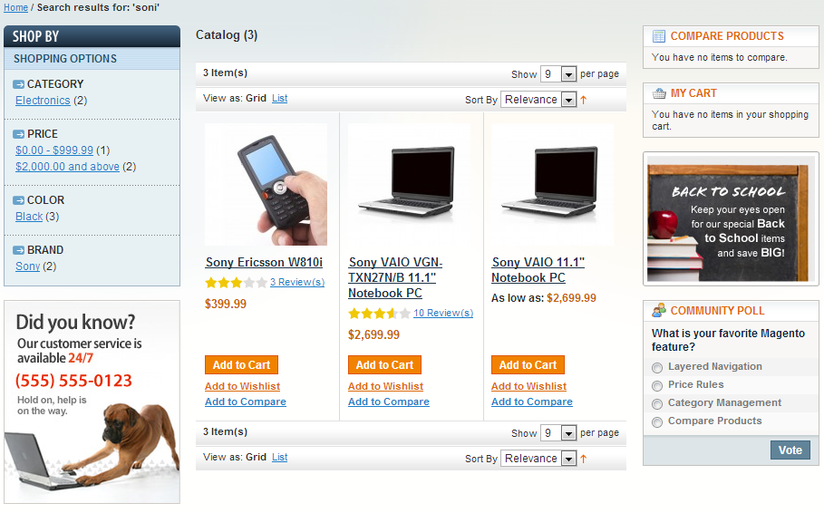Toggle sort direction arrow in top toolbar
This screenshot has width=824, height=513.
coord(583,100)
